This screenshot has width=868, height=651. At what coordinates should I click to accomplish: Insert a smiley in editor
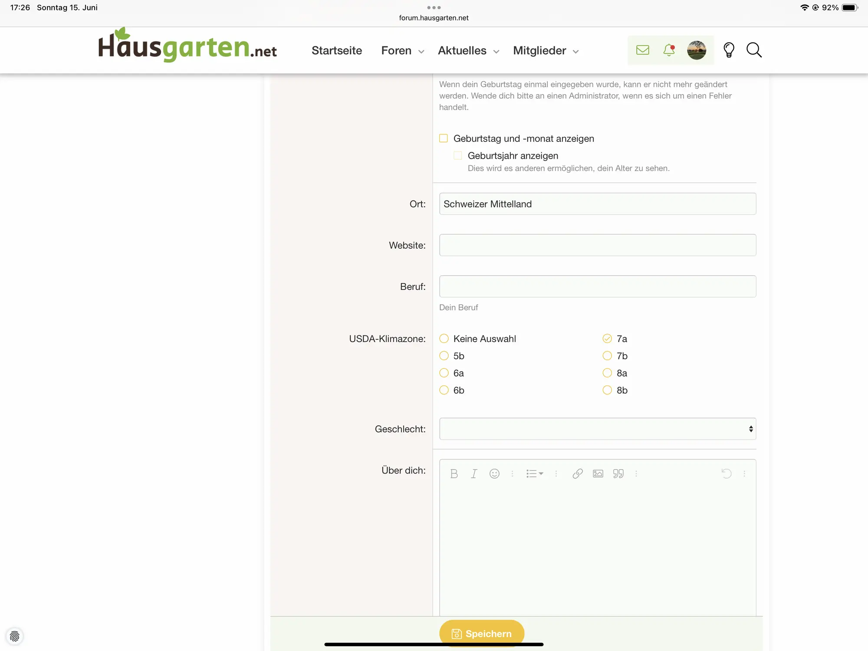pyautogui.click(x=494, y=473)
